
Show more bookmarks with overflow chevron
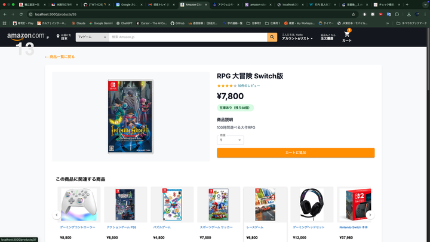pos(388,23)
